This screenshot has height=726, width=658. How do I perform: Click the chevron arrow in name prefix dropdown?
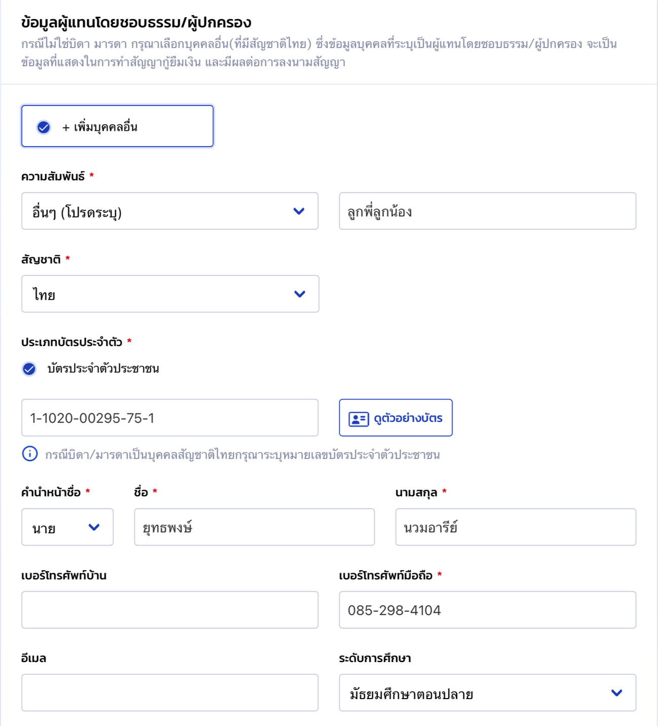point(94,527)
